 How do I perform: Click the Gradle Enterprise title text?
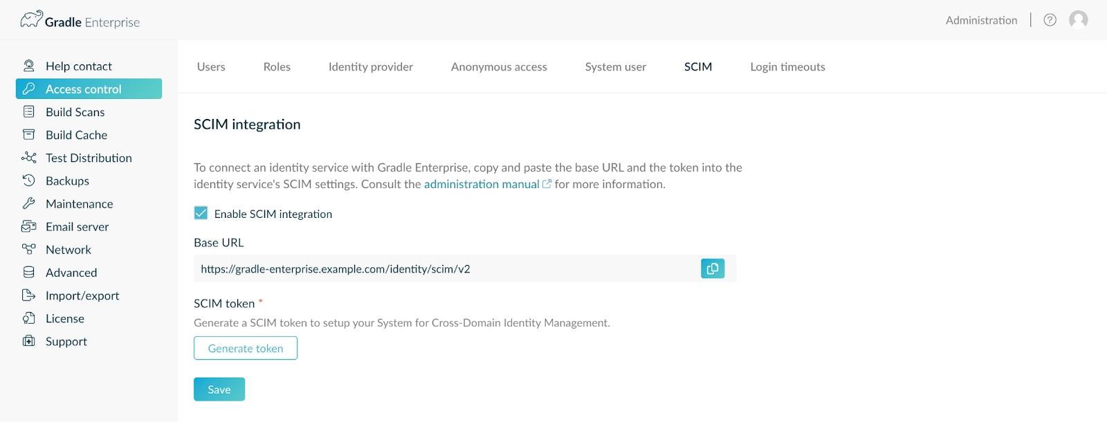click(92, 22)
